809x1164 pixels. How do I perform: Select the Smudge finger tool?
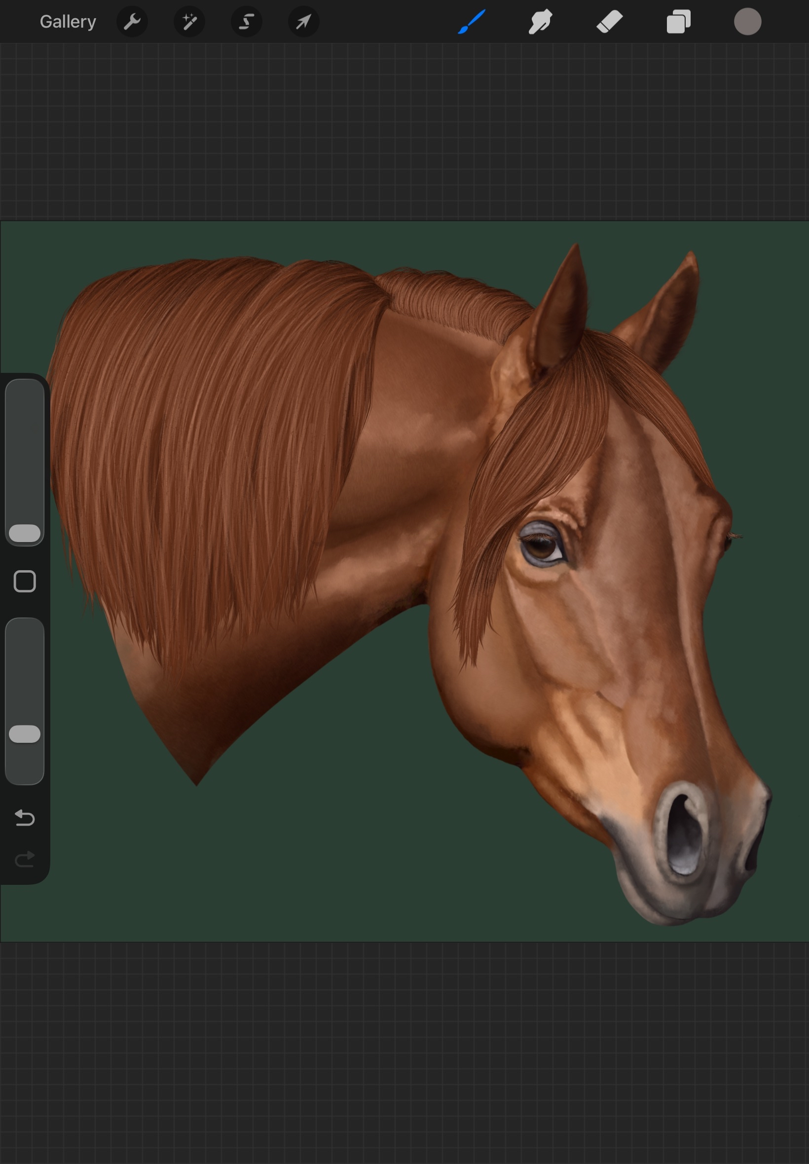point(540,22)
